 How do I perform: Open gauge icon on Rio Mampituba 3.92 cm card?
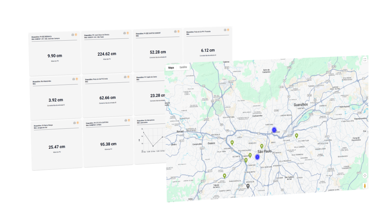[73, 79]
